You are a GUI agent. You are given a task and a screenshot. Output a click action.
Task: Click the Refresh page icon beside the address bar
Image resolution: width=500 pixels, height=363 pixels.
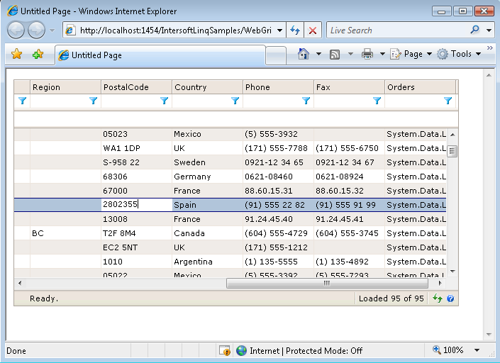click(296, 30)
